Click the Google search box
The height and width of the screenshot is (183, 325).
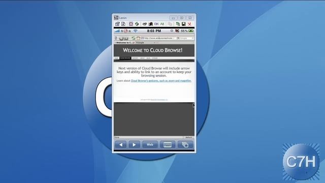pyautogui.click(x=185, y=38)
